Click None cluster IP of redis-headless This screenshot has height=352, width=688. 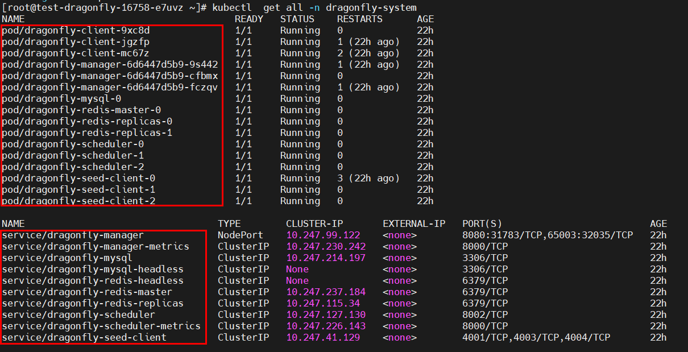297,280
